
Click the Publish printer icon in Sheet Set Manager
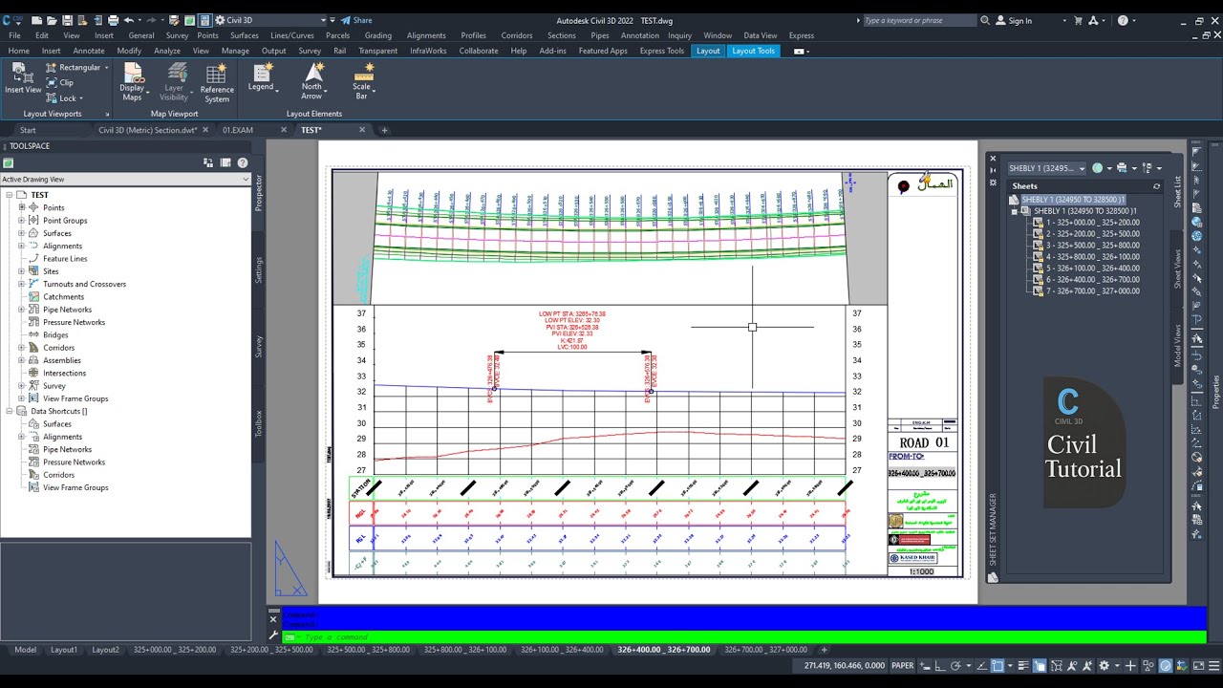(x=1122, y=168)
